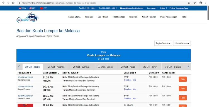Select the 28 Oct, Ahad tab

coord(128,67)
